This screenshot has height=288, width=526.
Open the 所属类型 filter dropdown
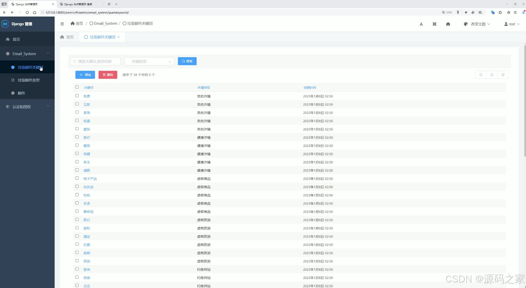149,61
